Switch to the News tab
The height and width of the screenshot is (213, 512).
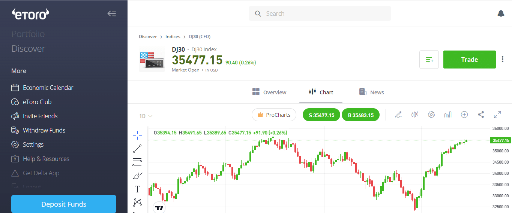tap(371, 92)
